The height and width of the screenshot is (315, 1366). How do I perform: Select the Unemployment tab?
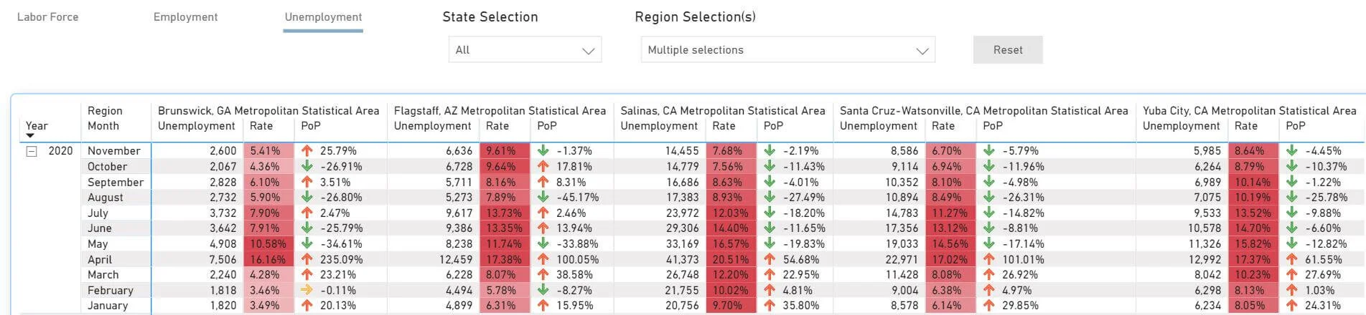324,17
